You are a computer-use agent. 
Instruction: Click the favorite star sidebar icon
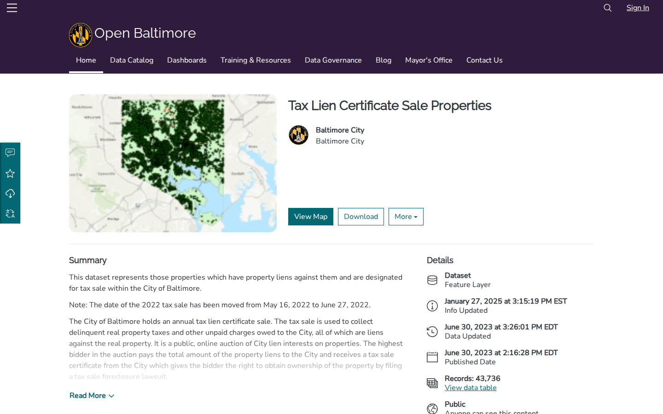(10, 173)
